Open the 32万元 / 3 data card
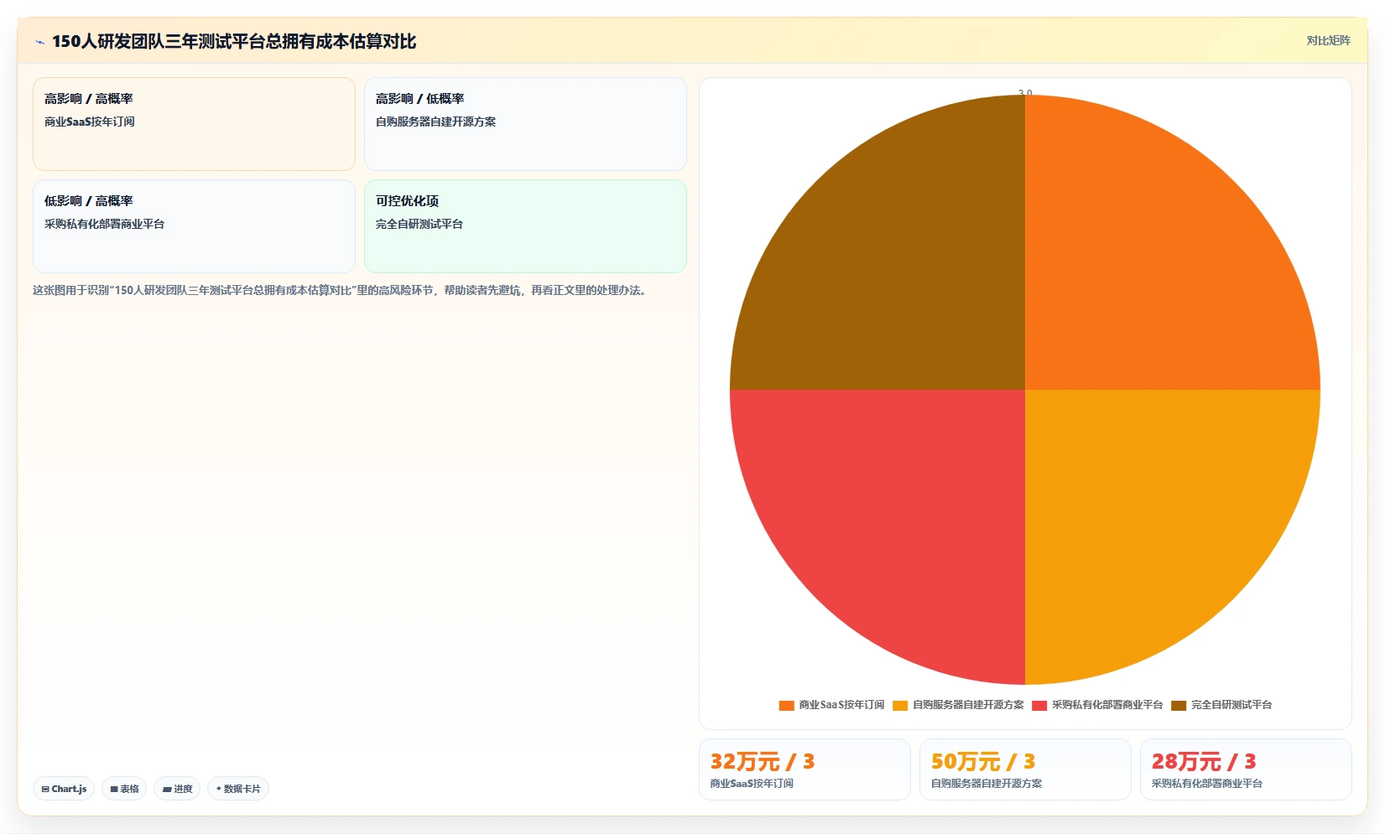Screen dimensions: 1385x834 point(804,769)
